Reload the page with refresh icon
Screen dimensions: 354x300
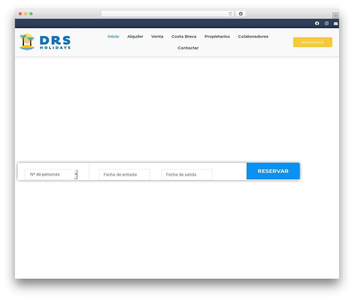pyautogui.click(x=230, y=14)
